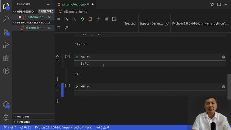Split the editor to the right

tap(219, 4)
